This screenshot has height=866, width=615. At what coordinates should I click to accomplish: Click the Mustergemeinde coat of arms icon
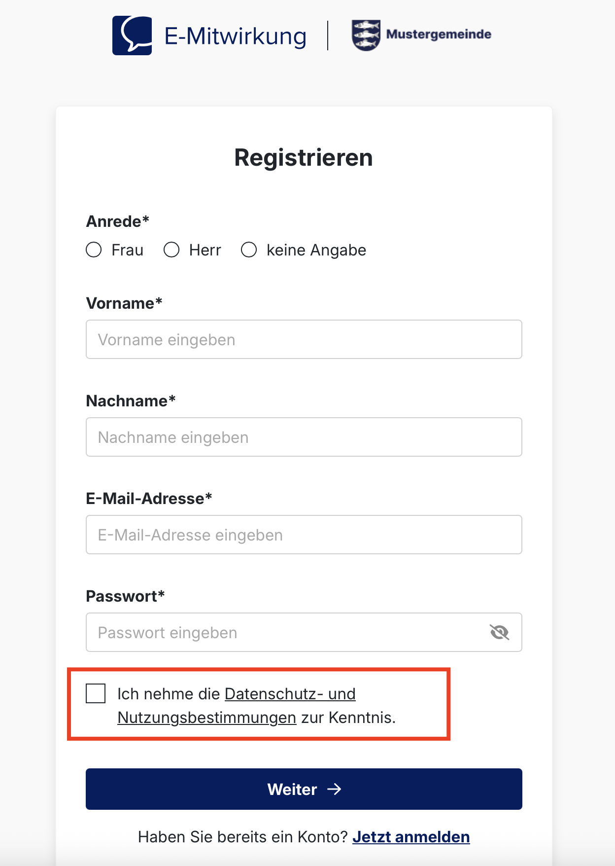click(x=366, y=35)
